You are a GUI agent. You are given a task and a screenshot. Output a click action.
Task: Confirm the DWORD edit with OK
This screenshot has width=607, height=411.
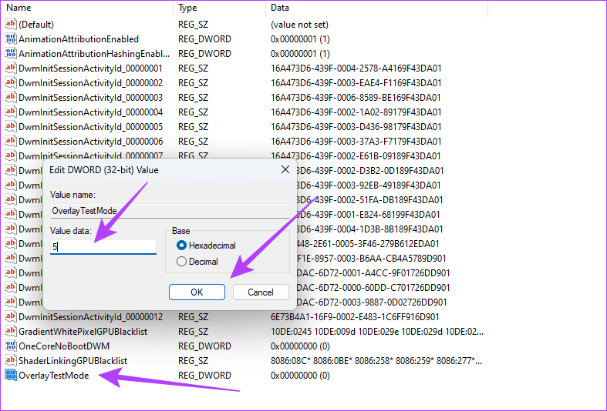197,292
